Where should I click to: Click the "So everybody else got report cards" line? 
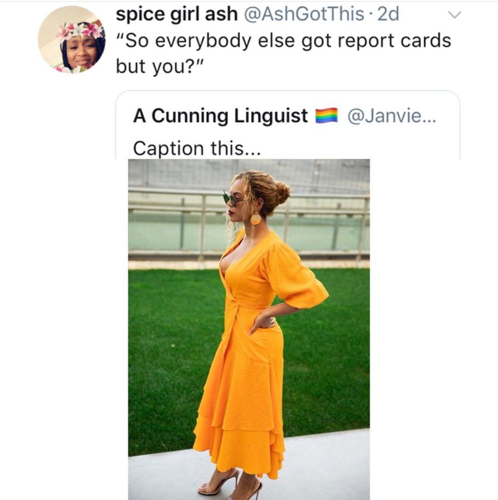pyautogui.click(x=283, y=41)
